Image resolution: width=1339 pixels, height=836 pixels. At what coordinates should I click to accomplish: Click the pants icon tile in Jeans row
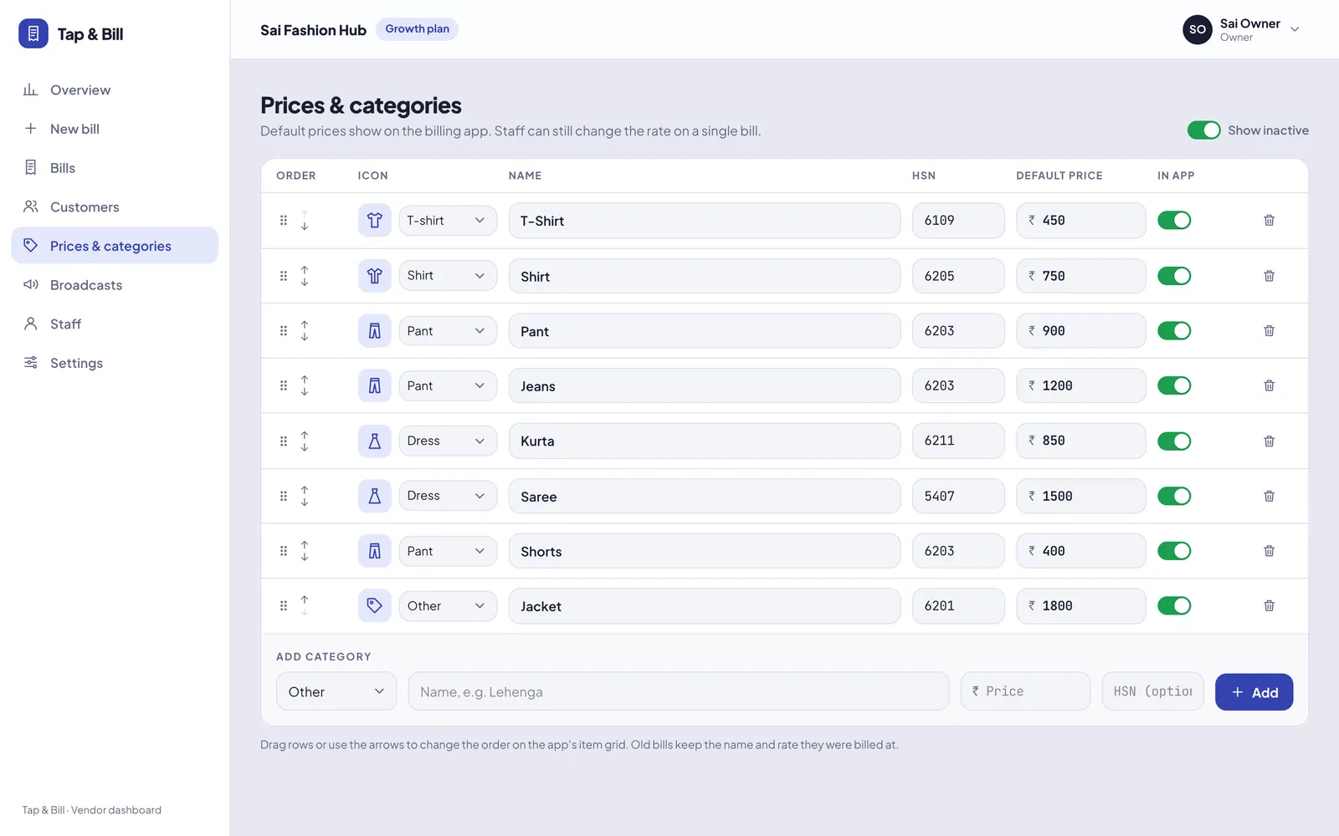(375, 385)
